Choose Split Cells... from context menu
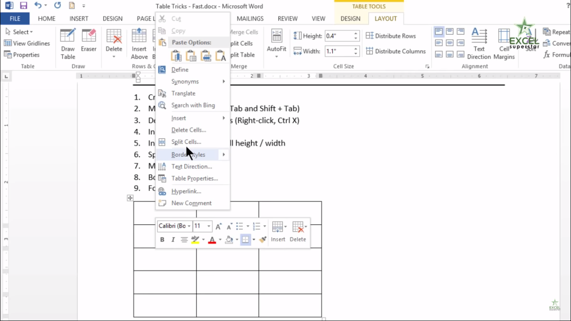The image size is (571, 321). (x=193, y=142)
